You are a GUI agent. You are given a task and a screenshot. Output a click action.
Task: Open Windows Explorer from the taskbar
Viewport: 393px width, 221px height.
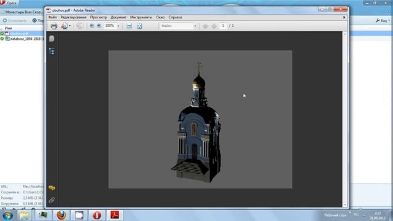[25, 215]
